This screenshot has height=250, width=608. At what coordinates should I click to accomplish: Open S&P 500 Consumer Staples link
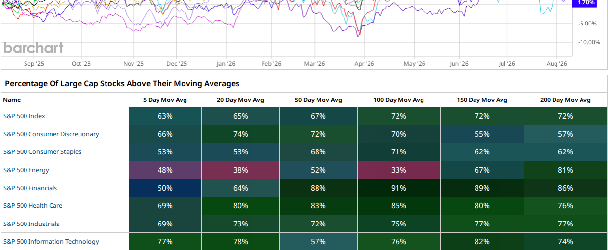43,152
